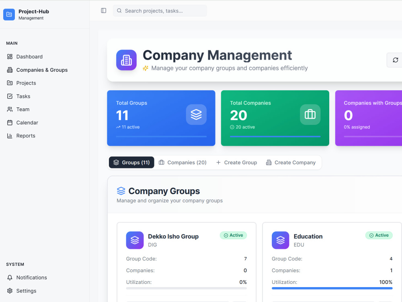Click the Companies & Groups building icon
Image resolution: width=402 pixels, height=302 pixels.
point(10,70)
